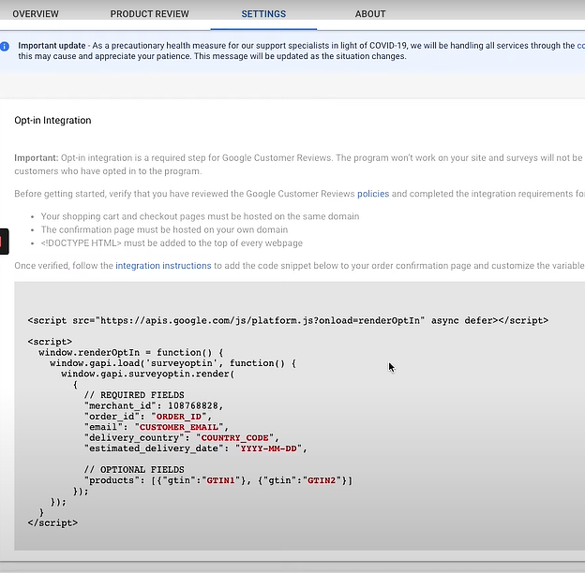The height and width of the screenshot is (573, 585).
Task: Click merchant_id value 108768828
Action: coord(192,405)
